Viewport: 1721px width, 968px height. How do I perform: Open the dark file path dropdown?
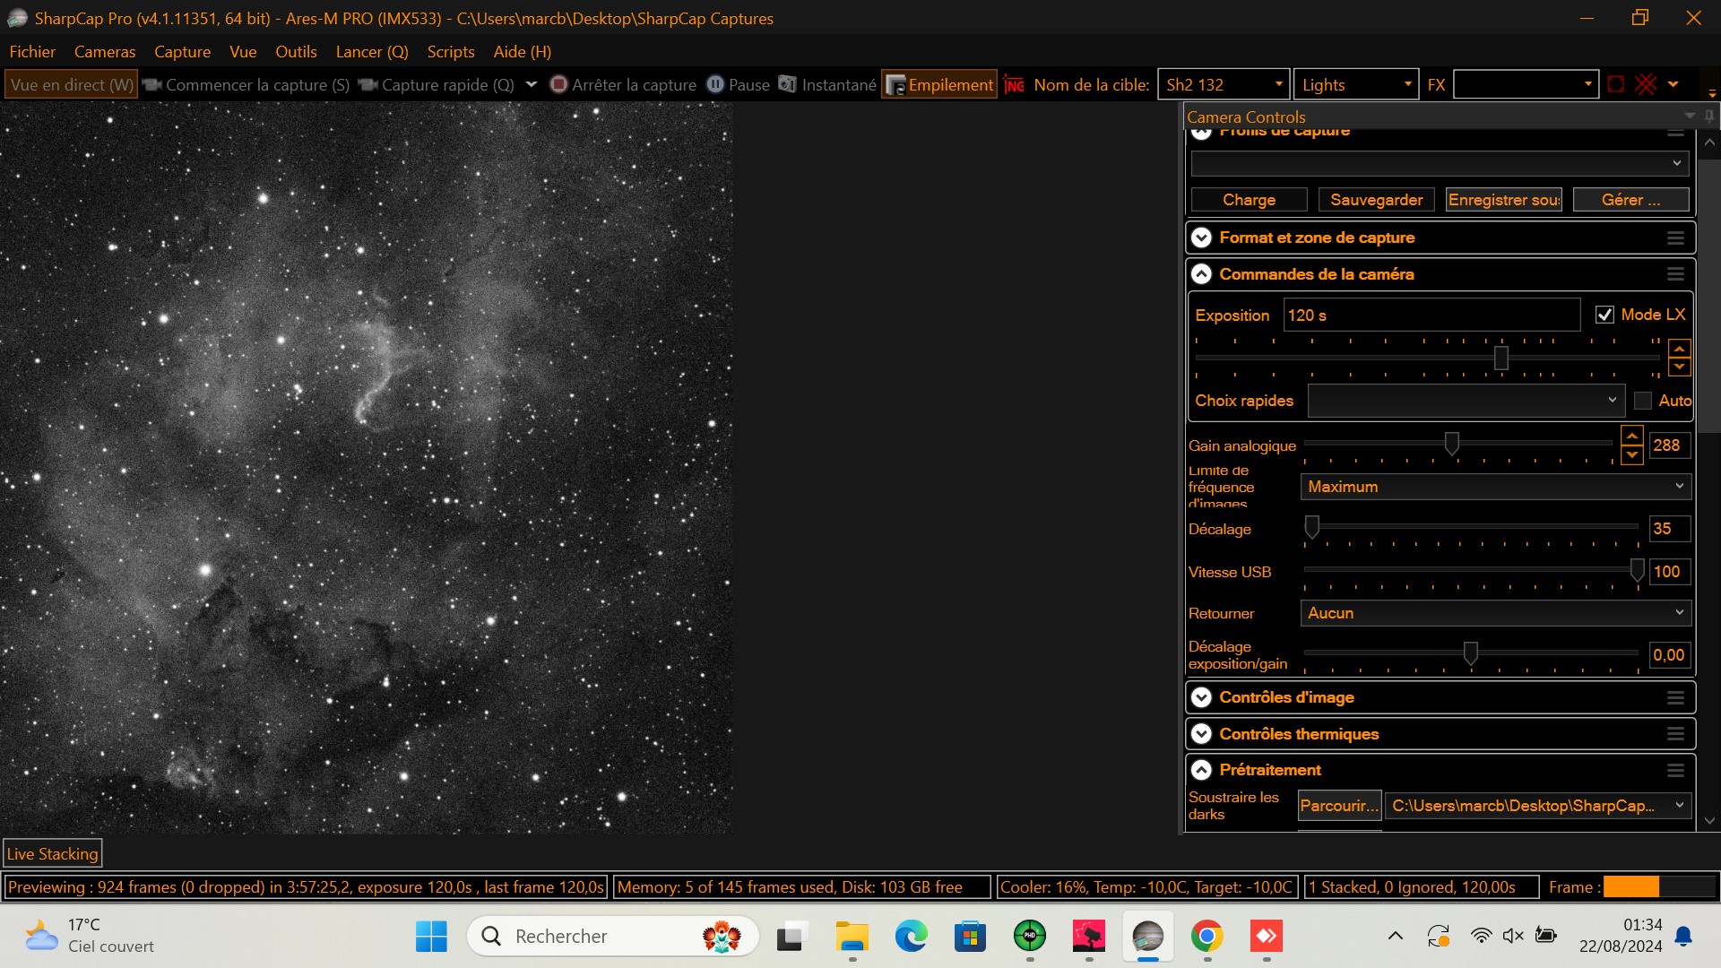click(x=1537, y=806)
